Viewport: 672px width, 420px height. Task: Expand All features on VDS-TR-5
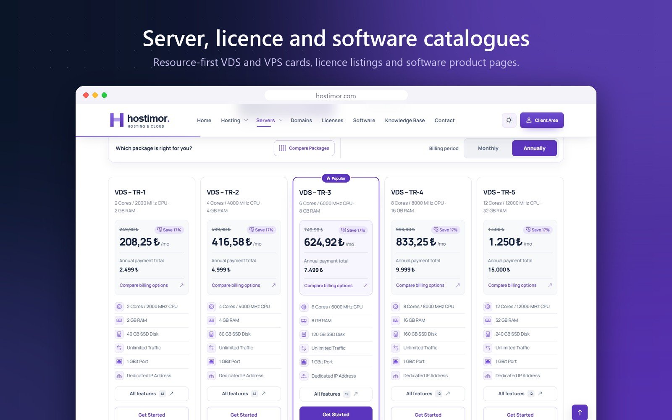click(x=520, y=394)
